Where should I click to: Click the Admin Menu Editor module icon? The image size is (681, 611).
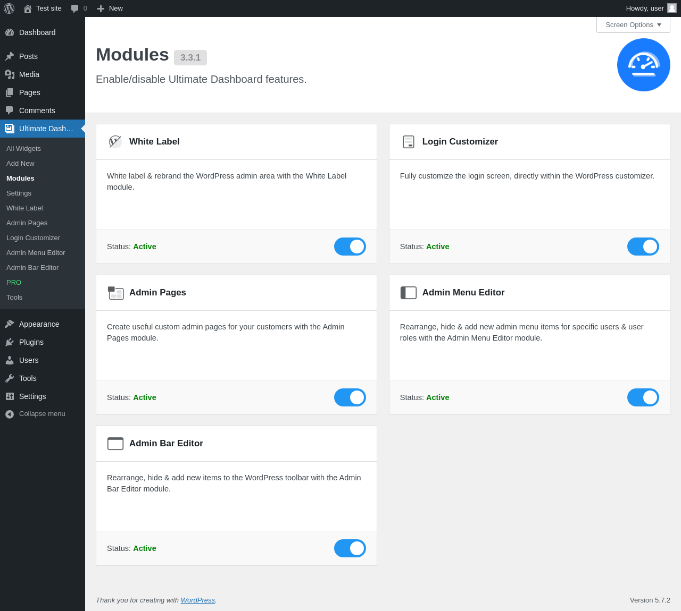(409, 293)
